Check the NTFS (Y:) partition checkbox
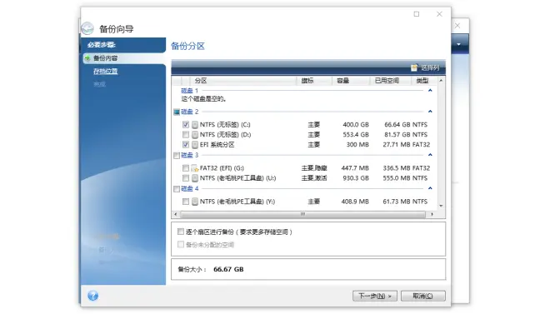 (x=186, y=202)
